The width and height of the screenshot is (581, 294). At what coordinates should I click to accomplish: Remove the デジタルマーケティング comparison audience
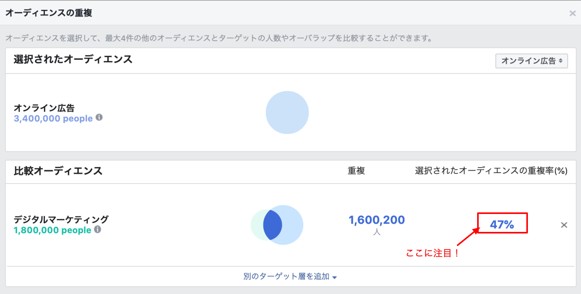564,225
